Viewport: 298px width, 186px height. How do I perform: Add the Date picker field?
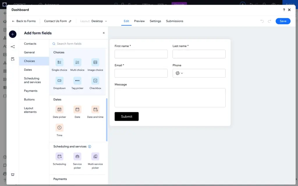(x=59, y=112)
